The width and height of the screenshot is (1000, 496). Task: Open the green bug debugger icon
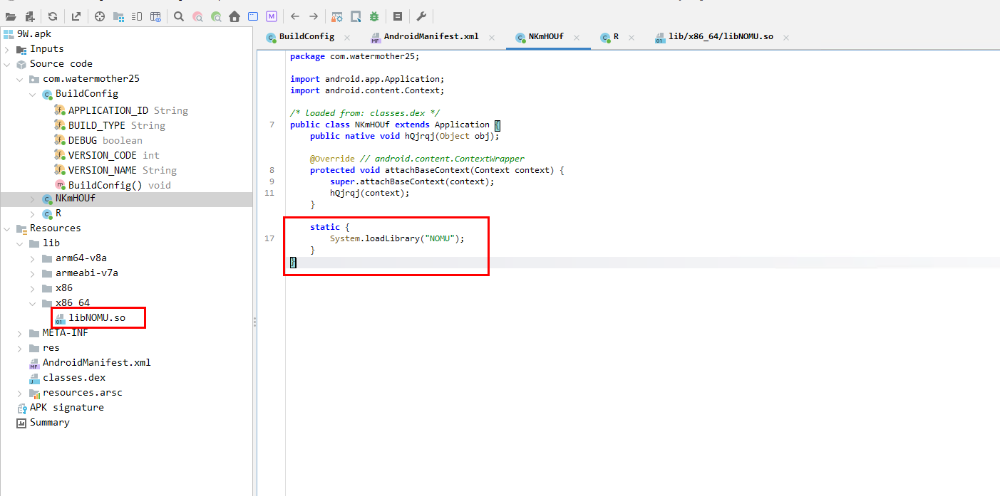(374, 16)
